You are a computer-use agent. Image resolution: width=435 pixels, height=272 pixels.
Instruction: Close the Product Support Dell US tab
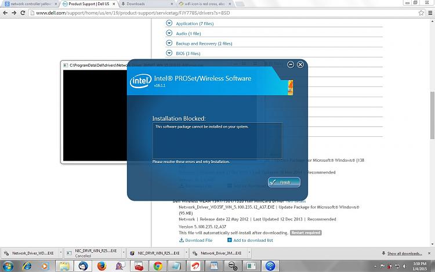click(x=114, y=4)
